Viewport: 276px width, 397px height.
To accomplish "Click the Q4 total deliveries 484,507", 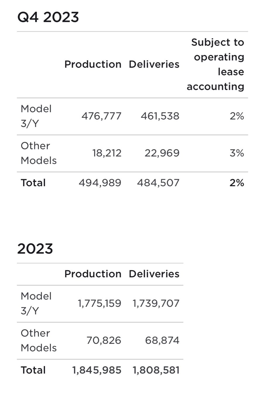I will 158,183.
